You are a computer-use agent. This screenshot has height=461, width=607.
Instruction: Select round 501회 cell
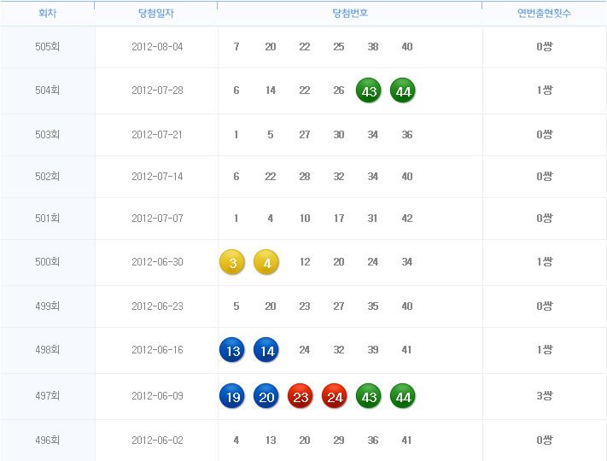tap(47, 219)
